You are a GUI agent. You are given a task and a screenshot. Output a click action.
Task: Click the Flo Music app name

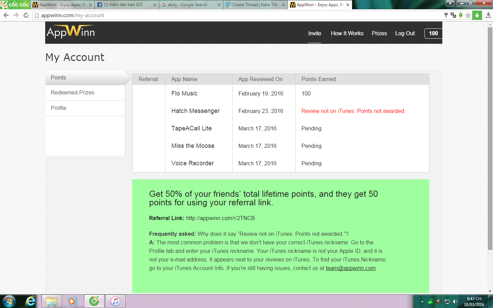pos(184,93)
